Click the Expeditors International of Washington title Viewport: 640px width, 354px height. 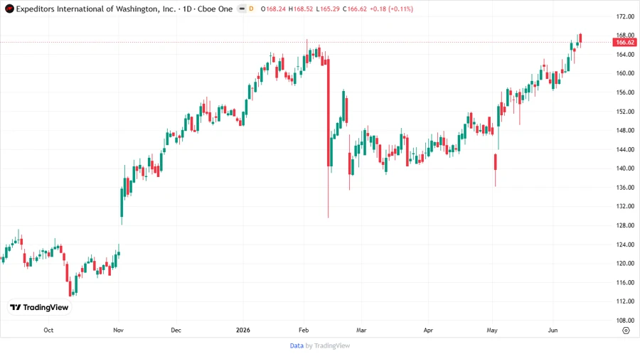(95, 9)
